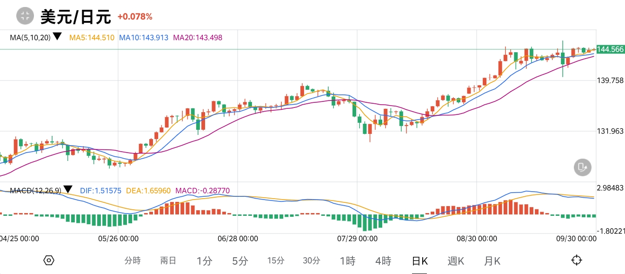Tap the green 144.566 current price tag
Image resolution: width=625 pixels, height=274 pixels.
point(610,49)
